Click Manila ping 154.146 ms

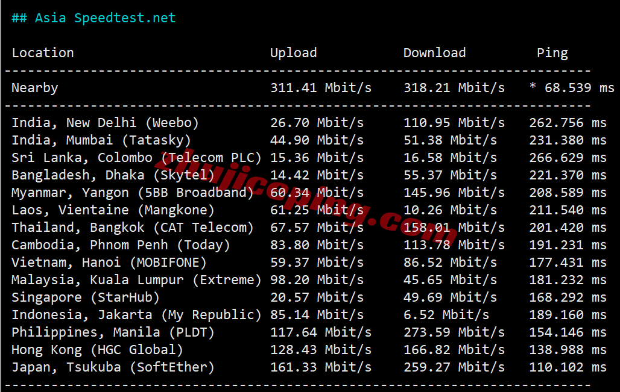[568, 332]
